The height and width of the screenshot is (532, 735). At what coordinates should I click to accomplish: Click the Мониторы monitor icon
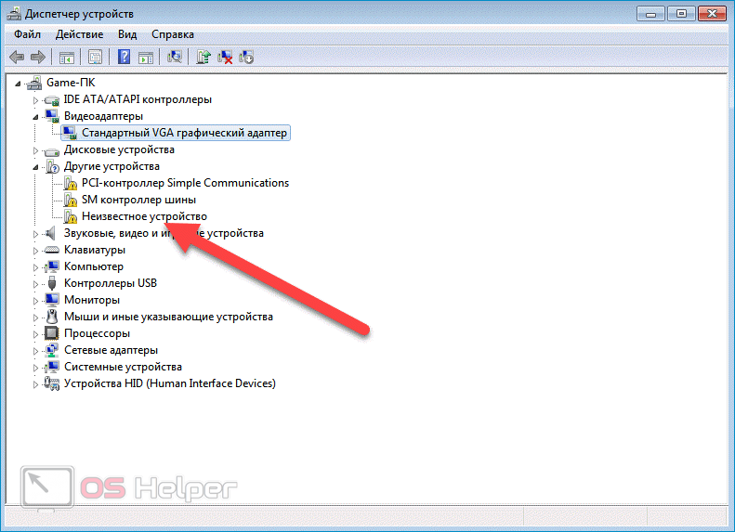point(51,300)
